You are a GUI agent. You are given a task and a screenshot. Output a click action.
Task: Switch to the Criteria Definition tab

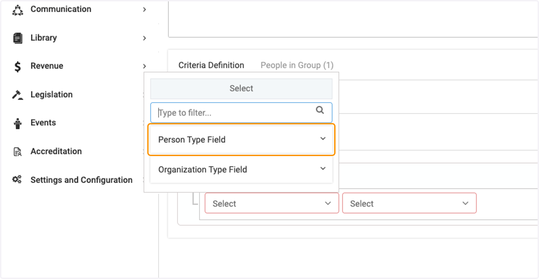coord(211,65)
